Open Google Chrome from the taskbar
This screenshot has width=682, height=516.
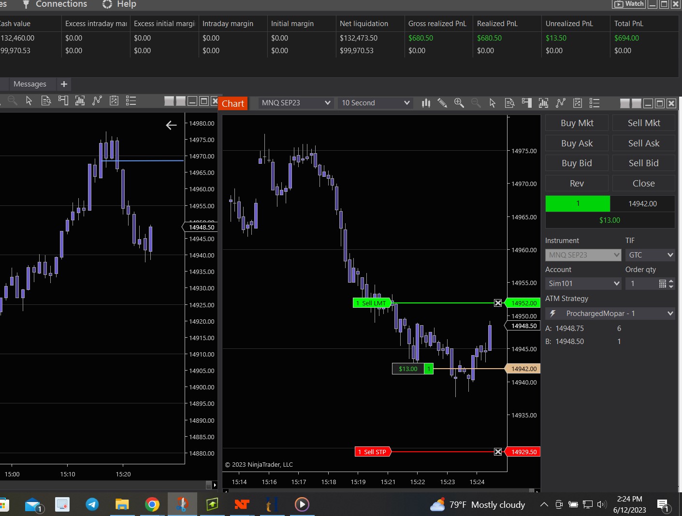coord(152,504)
